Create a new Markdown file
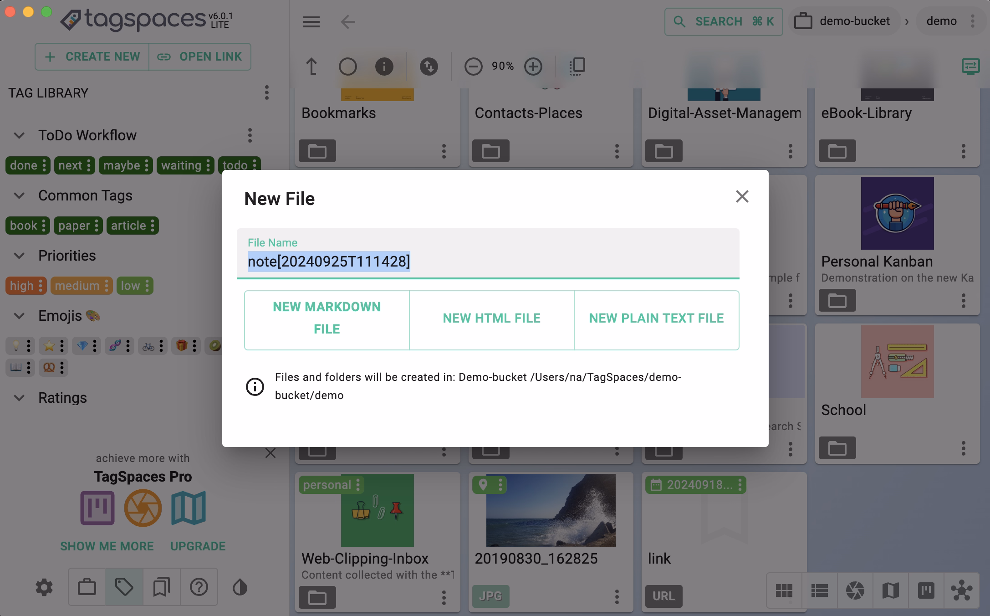 click(x=327, y=320)
